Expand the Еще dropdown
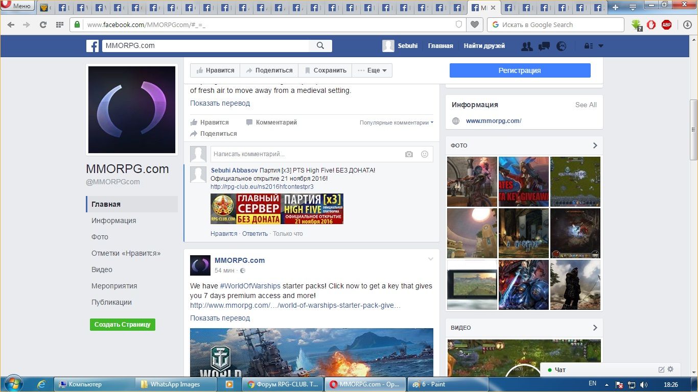 pyautogui.click(x=372, y=70)
